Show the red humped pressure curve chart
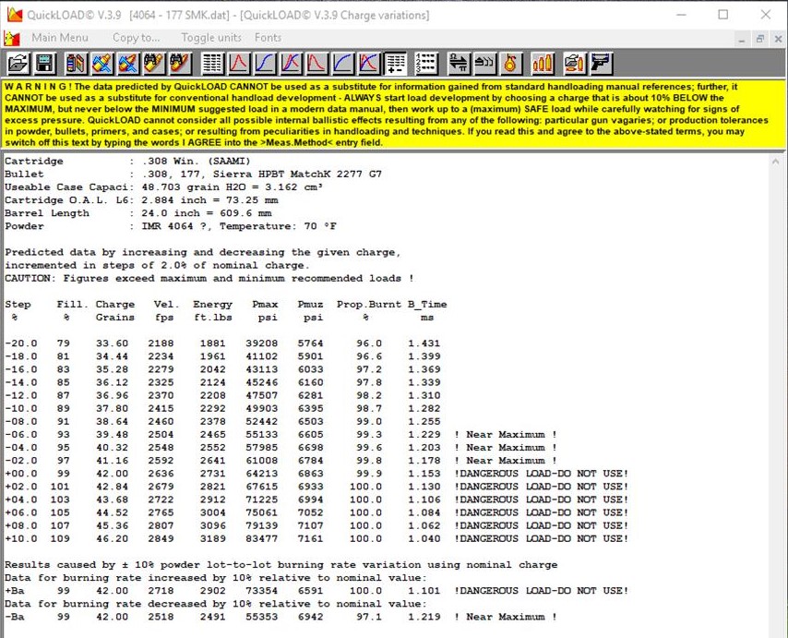 coord(239,64)
